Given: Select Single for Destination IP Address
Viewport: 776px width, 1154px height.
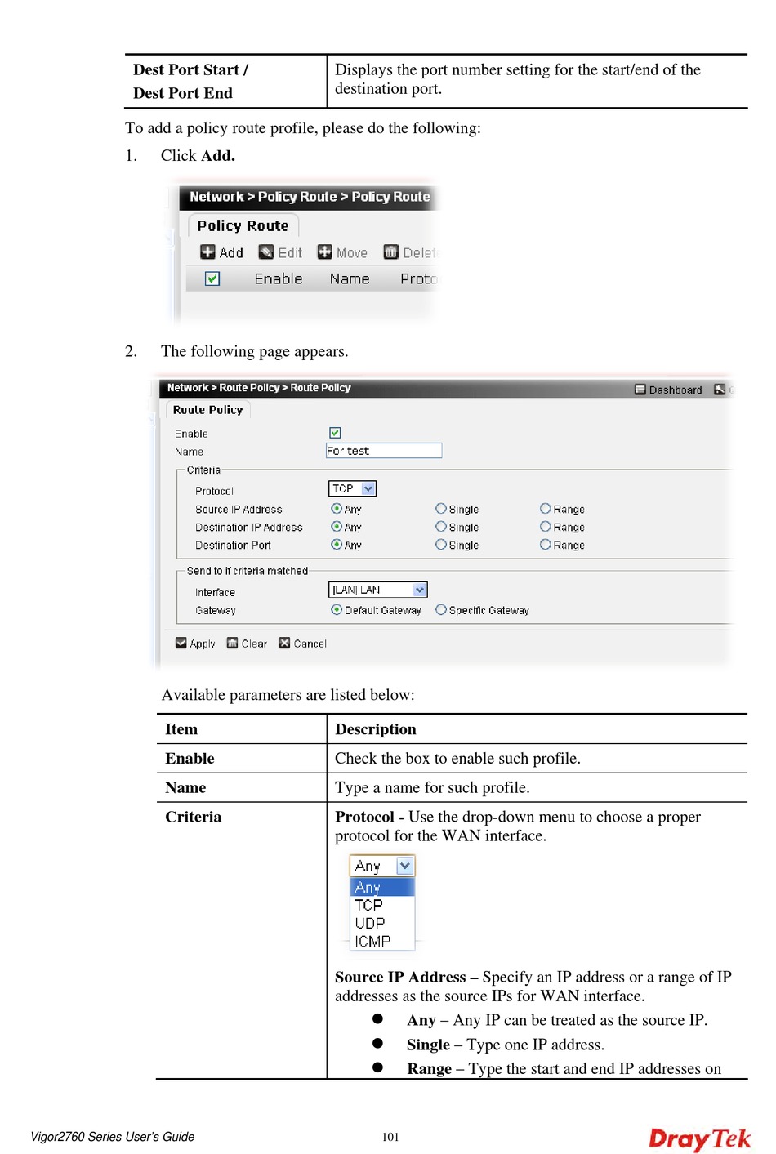Looking at the screenshot, I should 441,527.
